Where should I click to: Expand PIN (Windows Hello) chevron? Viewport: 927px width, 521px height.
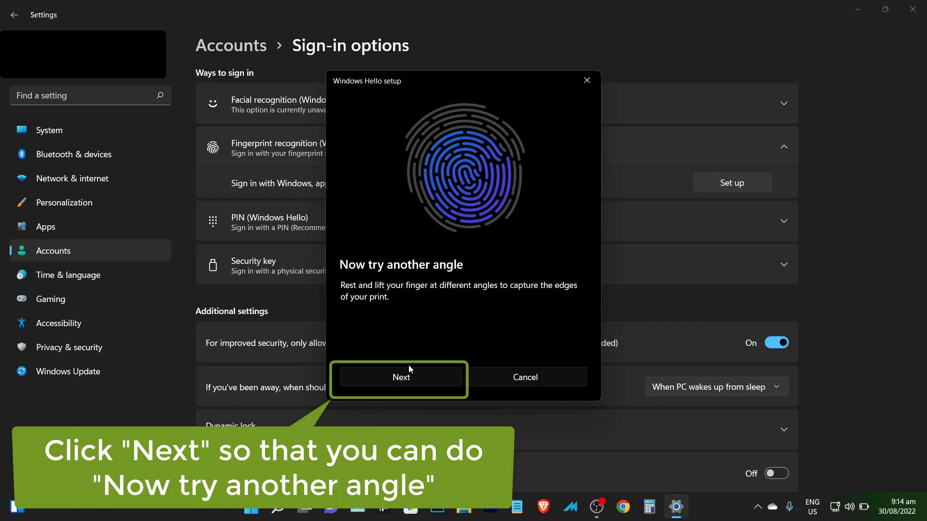pyautogui.click(x=784, y=221)
